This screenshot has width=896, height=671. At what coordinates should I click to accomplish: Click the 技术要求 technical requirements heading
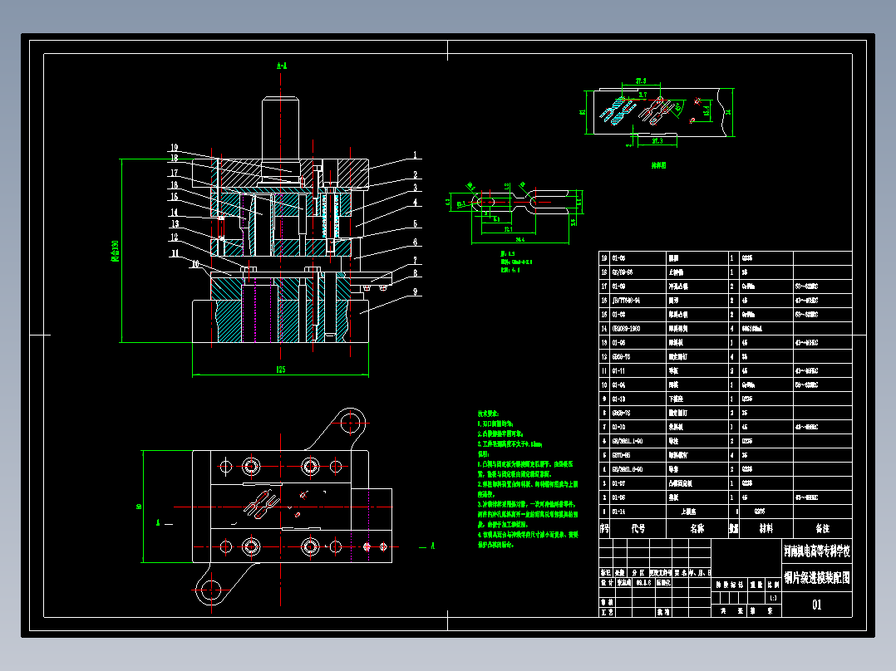pyautogui.click(x=488, y=414)
